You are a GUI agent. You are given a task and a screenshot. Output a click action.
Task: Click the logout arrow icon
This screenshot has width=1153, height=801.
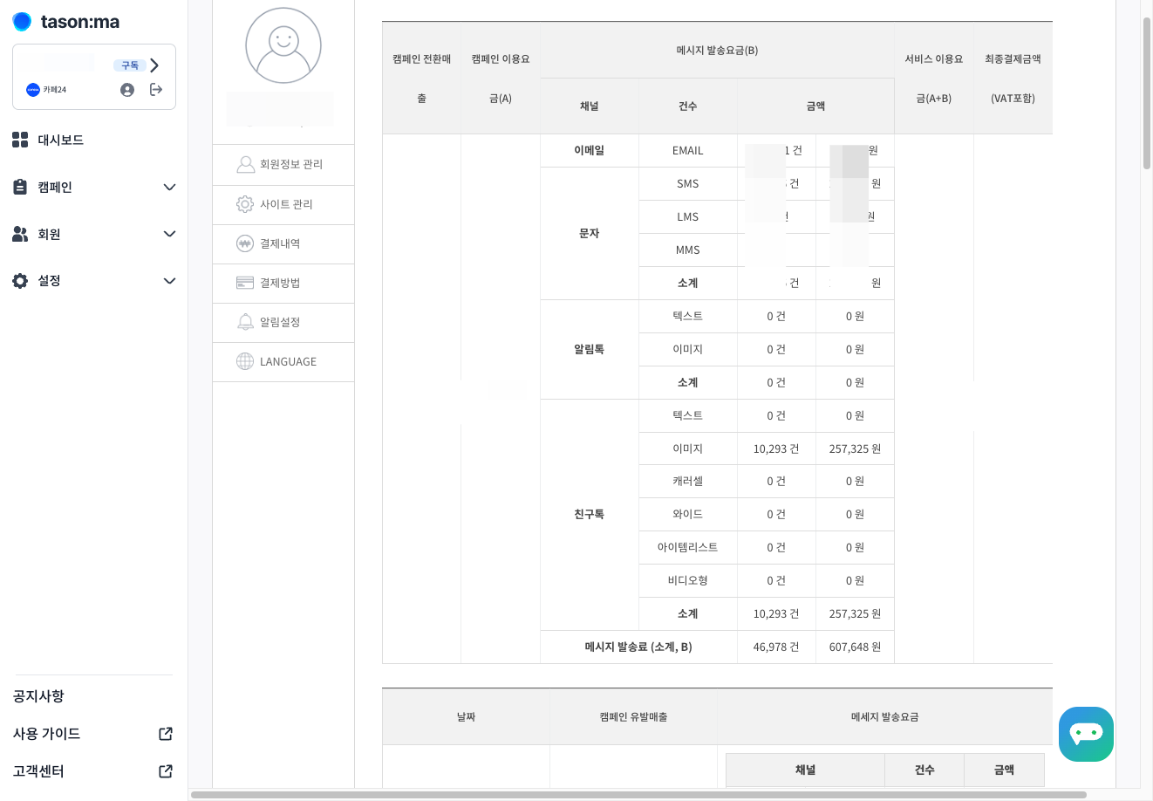click(x=156, y=89)
